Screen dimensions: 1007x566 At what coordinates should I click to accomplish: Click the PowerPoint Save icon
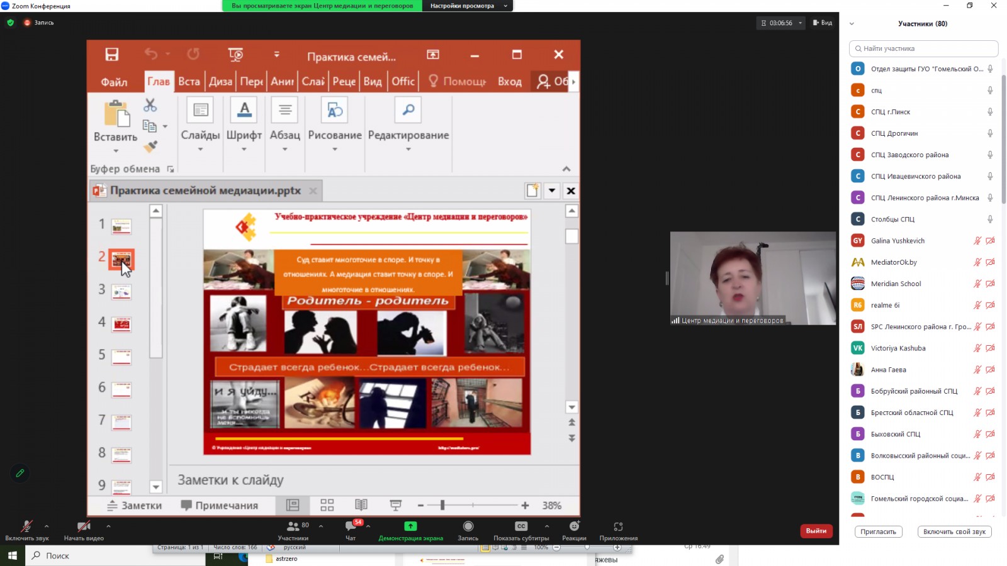(112, 55)
